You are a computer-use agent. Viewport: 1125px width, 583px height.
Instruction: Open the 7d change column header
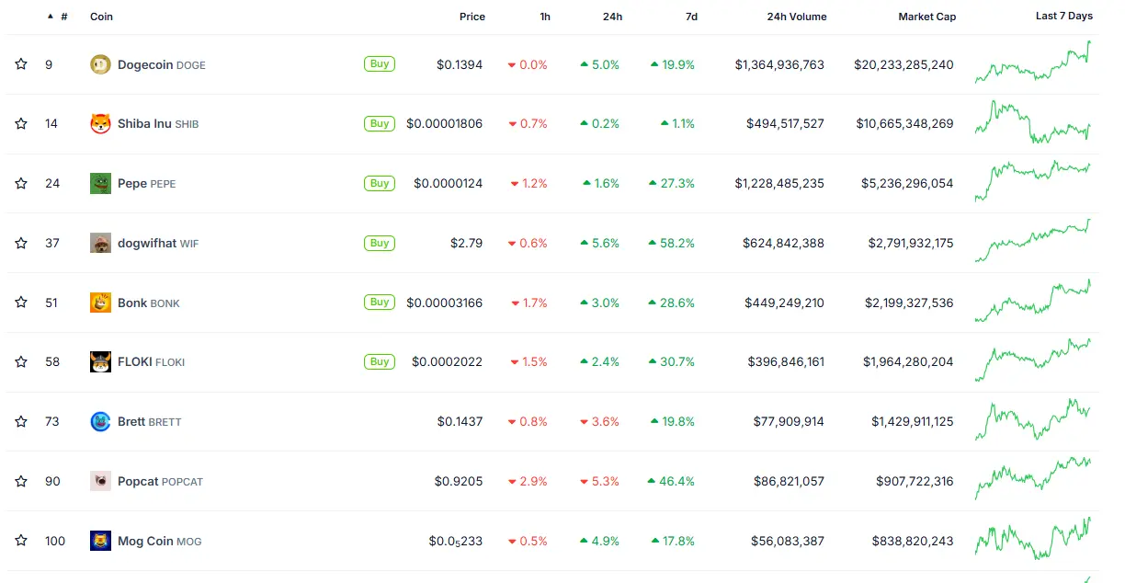tap(691, 17)
